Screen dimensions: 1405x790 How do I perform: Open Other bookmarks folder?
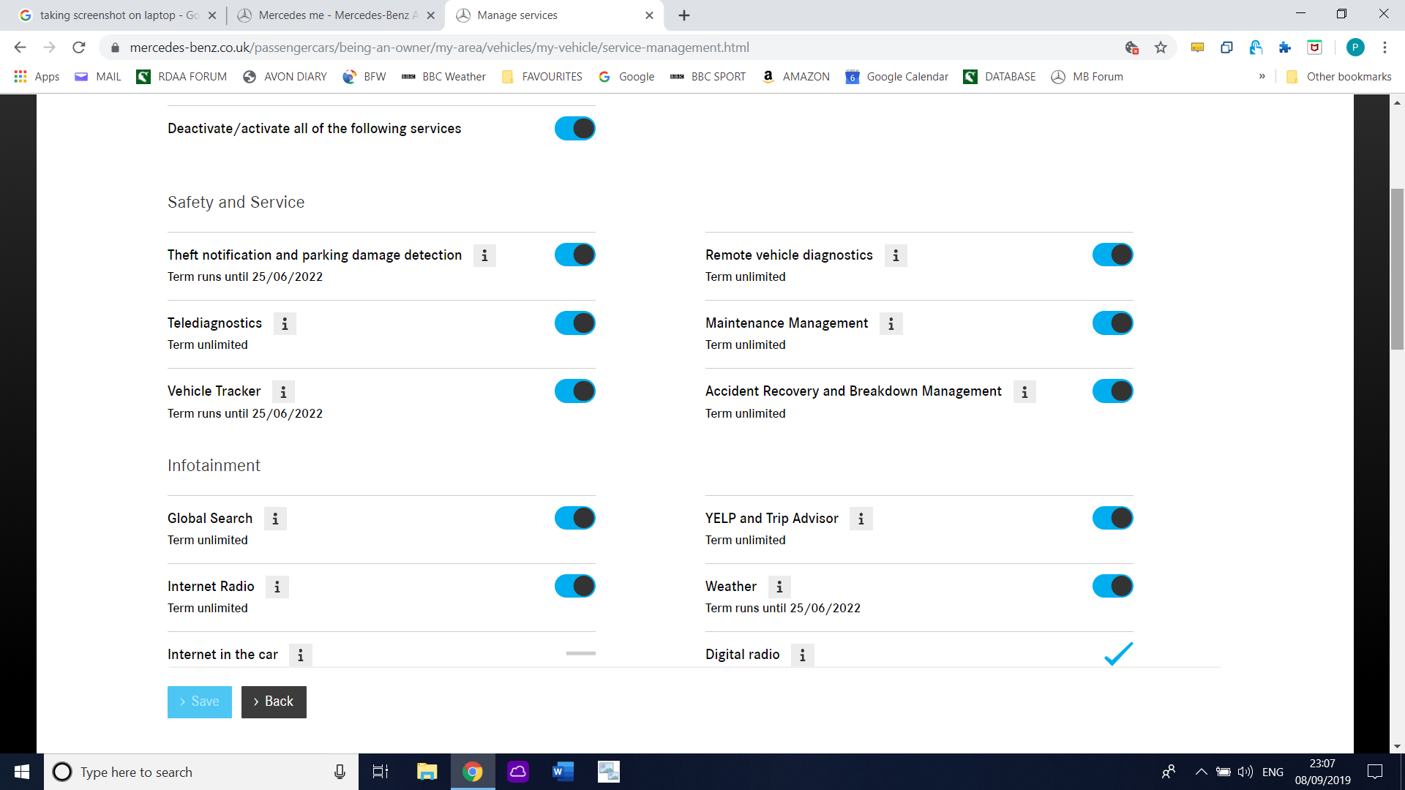coord(1339,77)
